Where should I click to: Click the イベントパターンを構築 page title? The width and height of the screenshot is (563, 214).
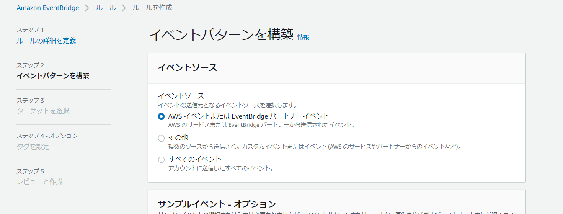click(221, 35)
